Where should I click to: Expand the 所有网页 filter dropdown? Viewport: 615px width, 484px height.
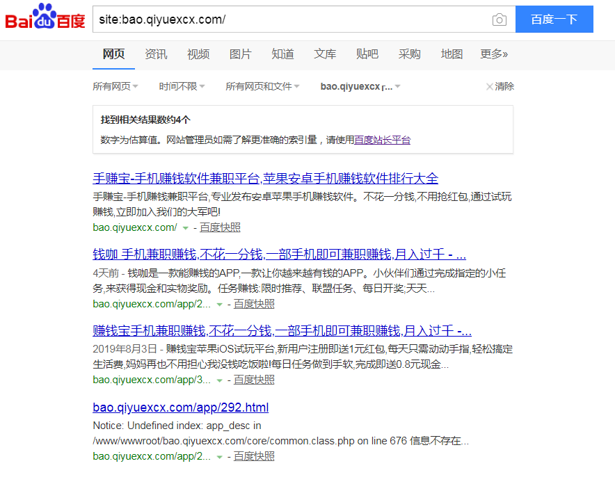[115, 86]
